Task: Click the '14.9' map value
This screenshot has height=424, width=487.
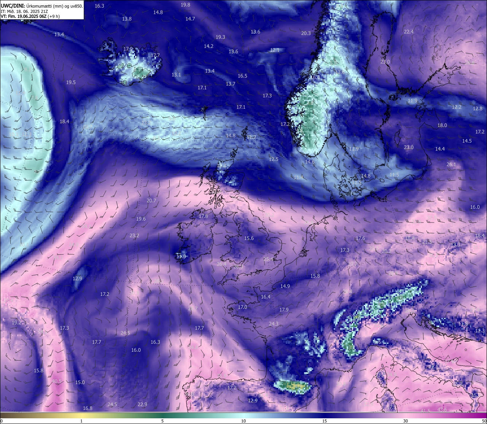Action: point(285,286)
